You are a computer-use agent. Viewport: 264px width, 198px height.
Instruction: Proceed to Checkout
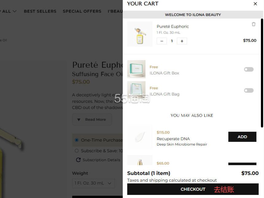193,189
